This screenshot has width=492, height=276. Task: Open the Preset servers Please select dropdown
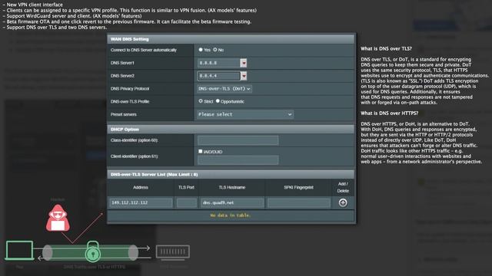(x=245, y=114)
